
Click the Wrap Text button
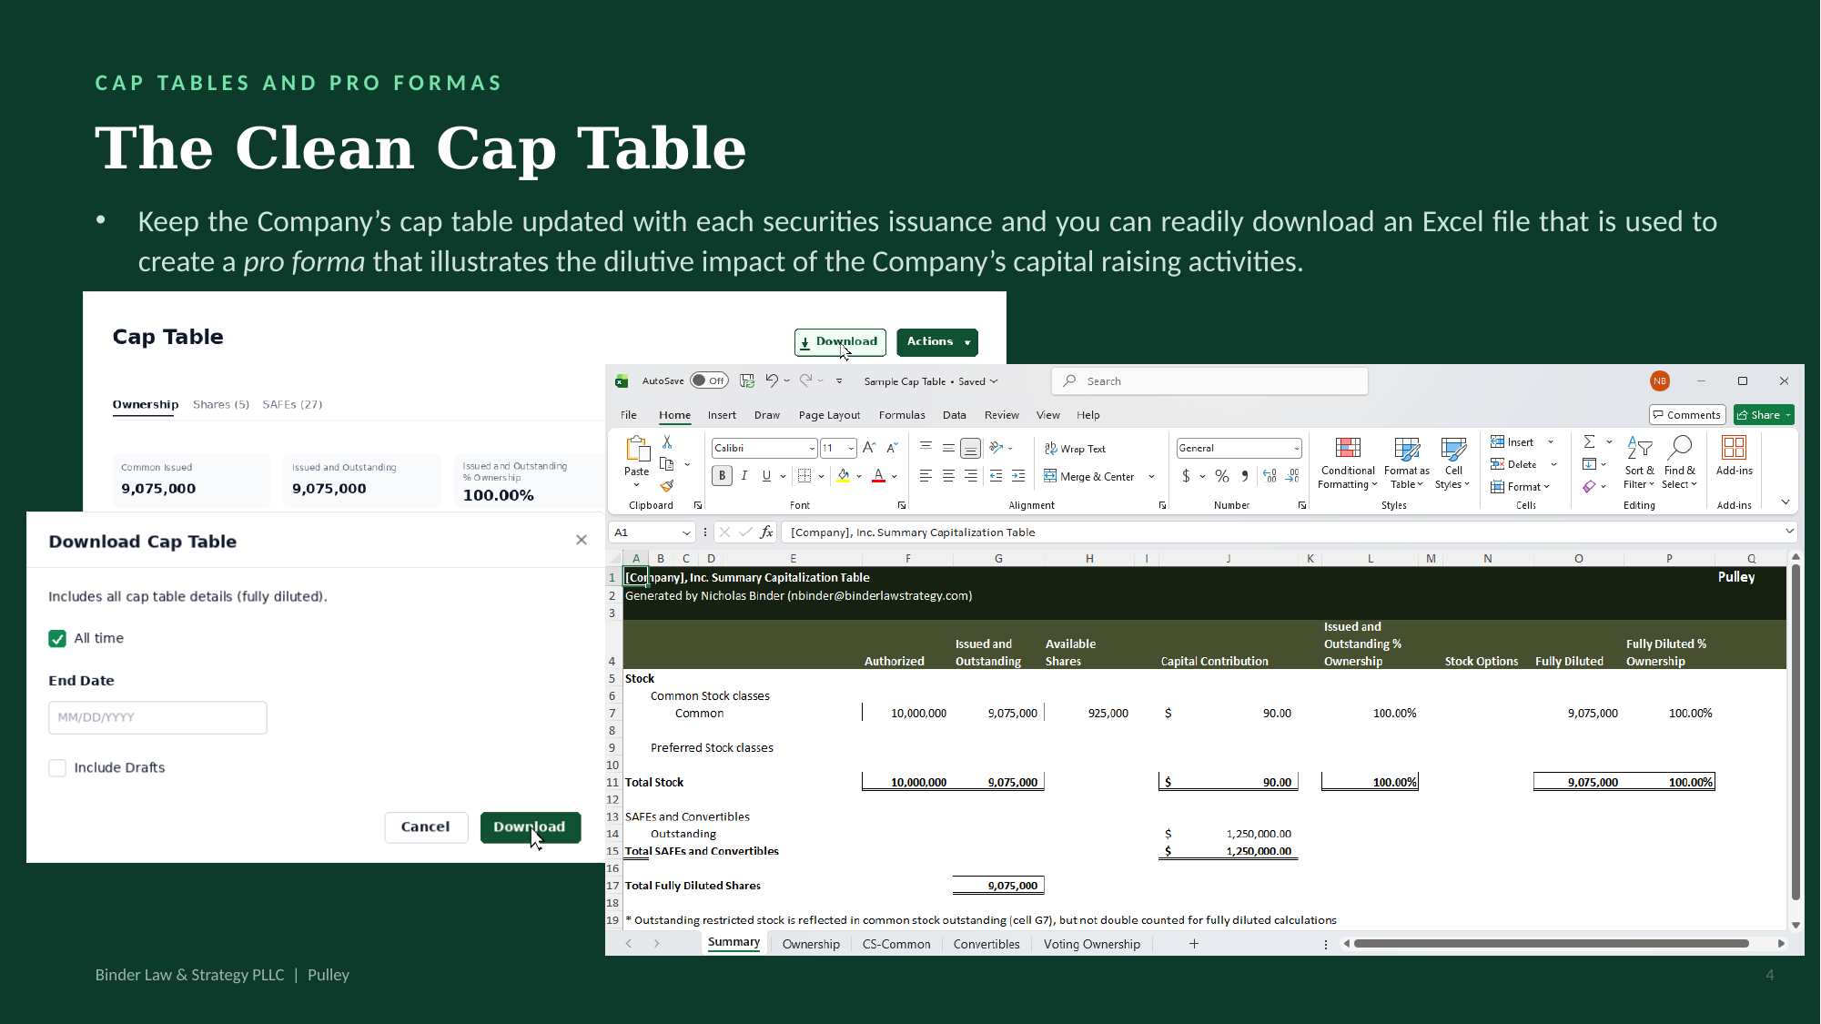[x=1075, y=449]
